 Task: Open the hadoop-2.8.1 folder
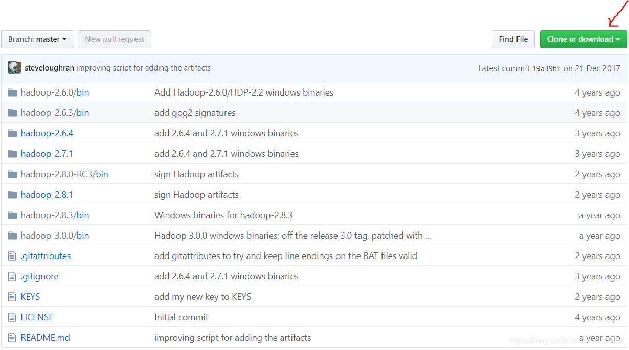click(x=47, y=195)
